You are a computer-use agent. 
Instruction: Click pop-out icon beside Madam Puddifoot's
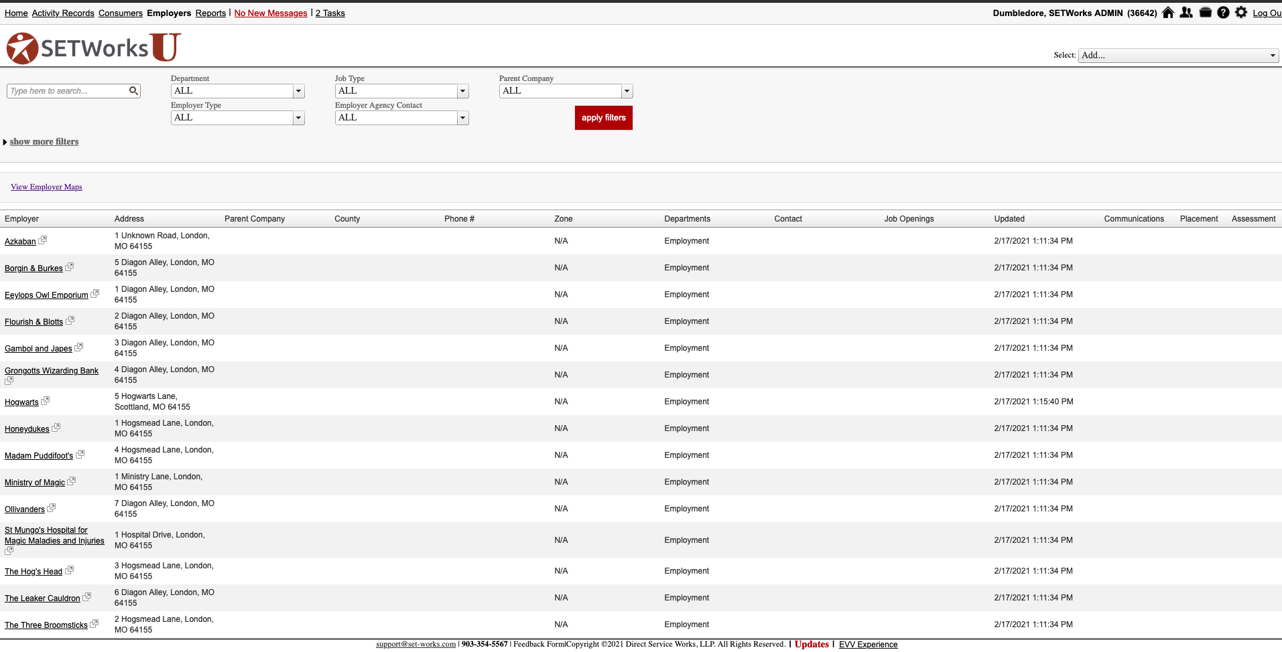(80, 454)
